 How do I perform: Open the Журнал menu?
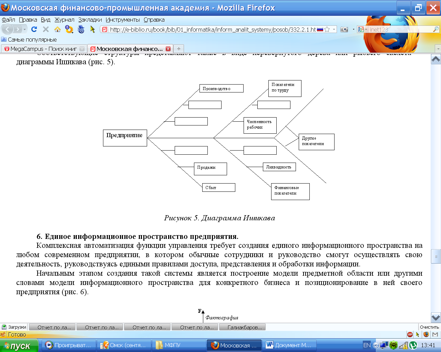pos(64,20)
